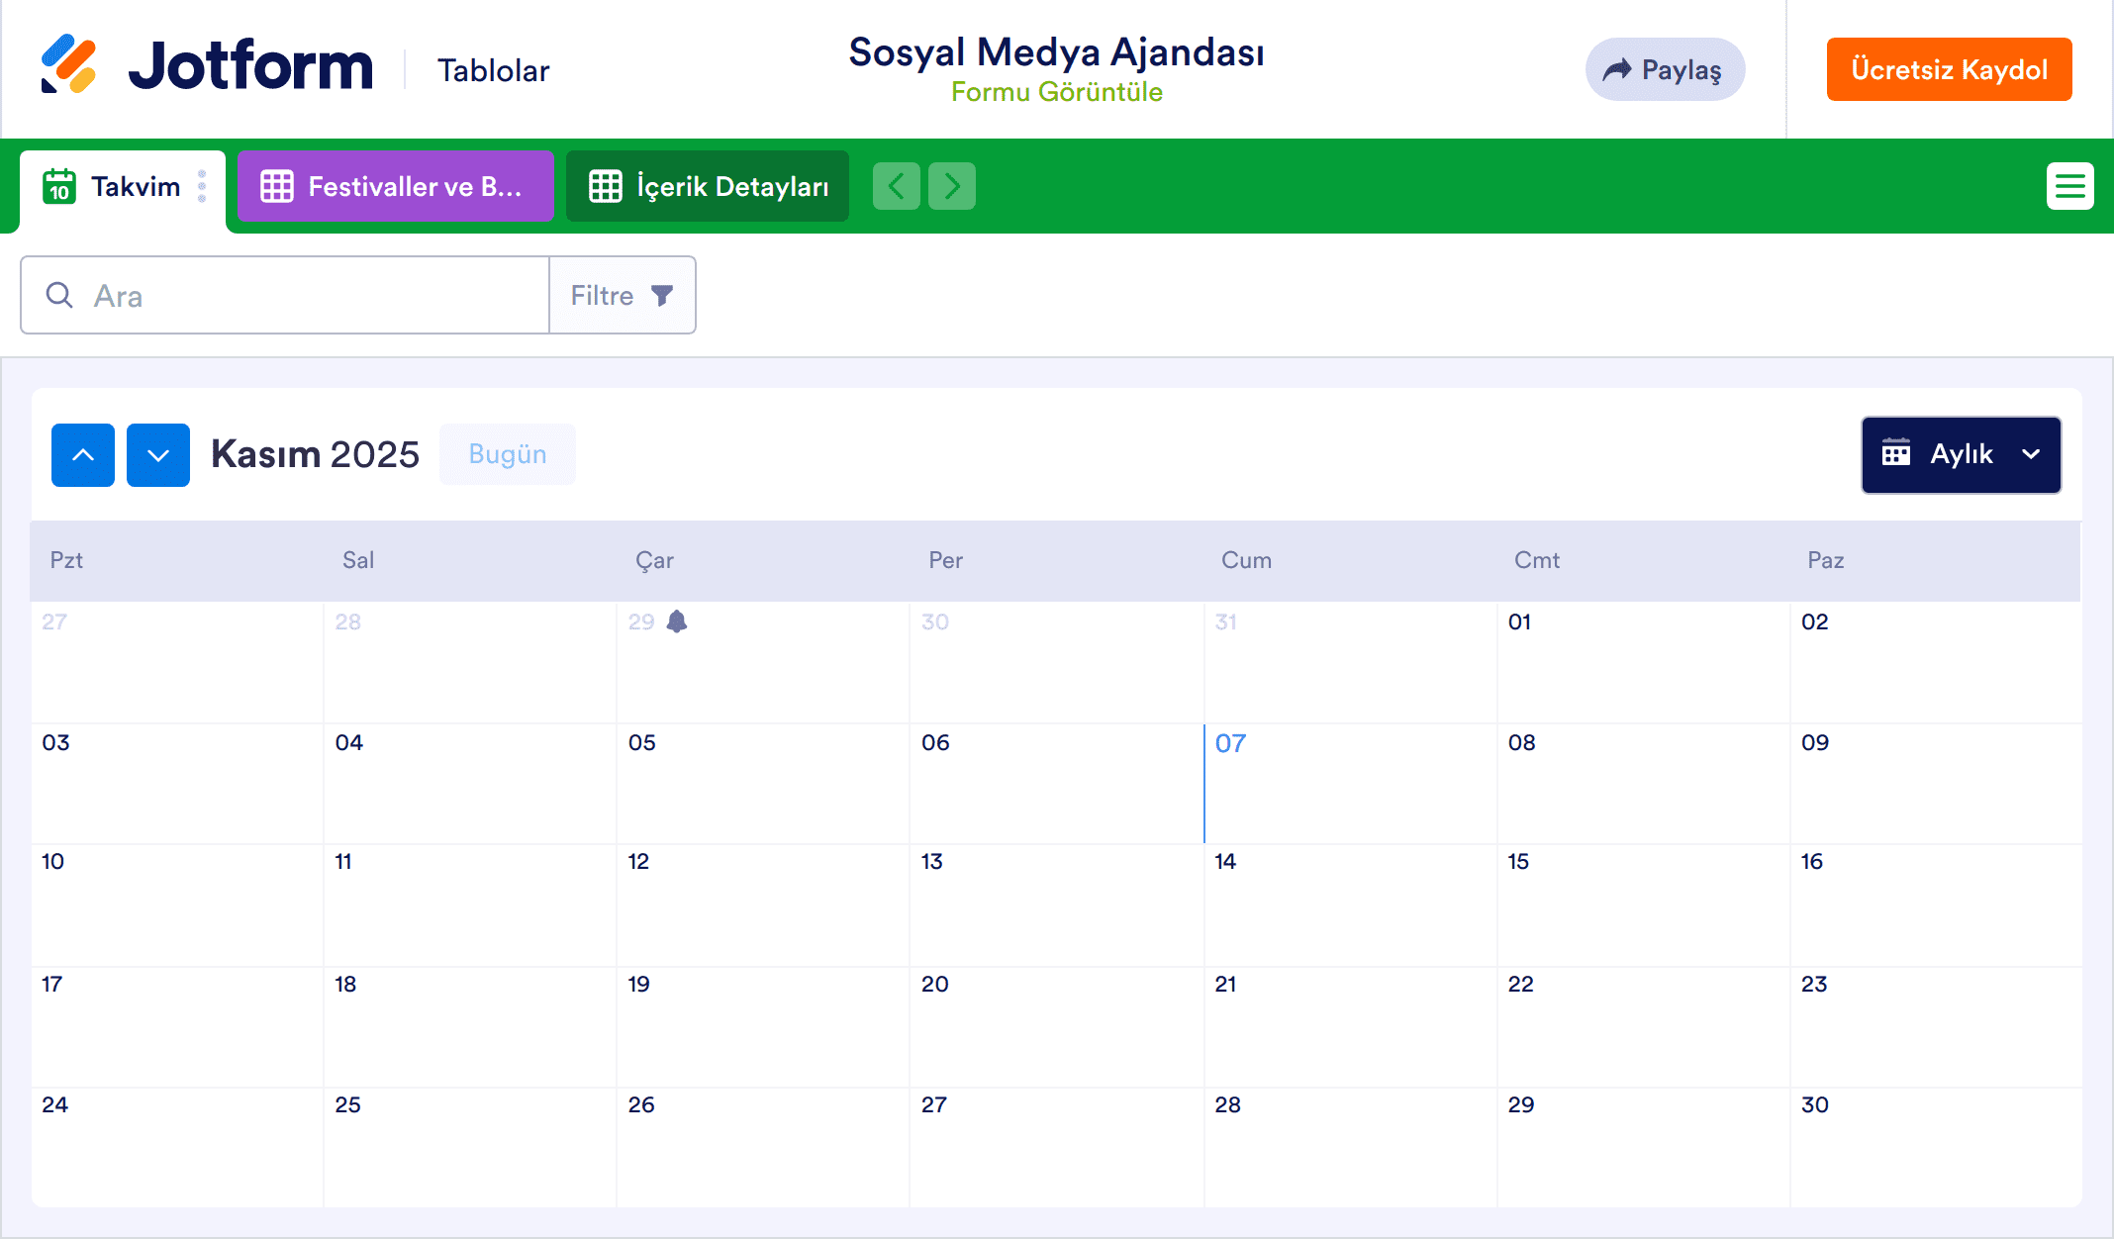Click the search magnifier icon
The width and height of the screenshot is (2114, 1239).
[x=58, y=295]
